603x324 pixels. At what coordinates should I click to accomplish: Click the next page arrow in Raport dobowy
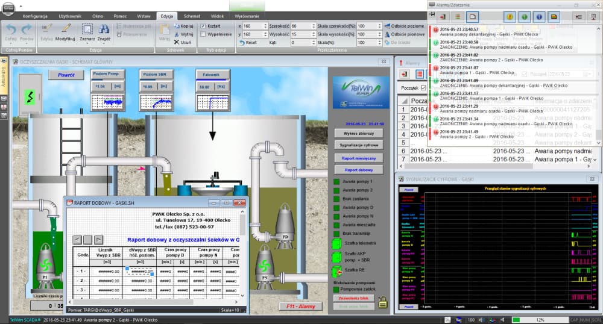(x=98, y=240)
